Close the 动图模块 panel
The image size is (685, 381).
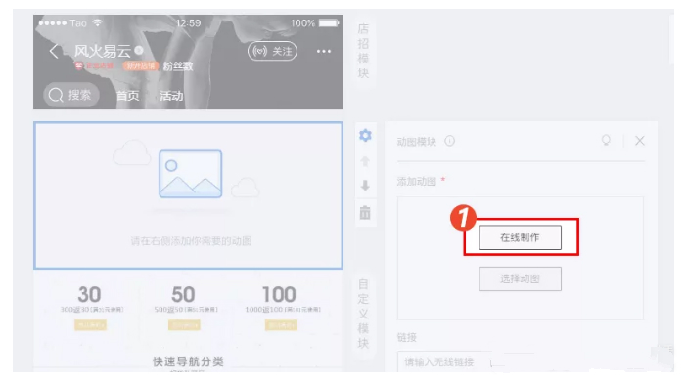pyautogui.click(x=640, y=141)
